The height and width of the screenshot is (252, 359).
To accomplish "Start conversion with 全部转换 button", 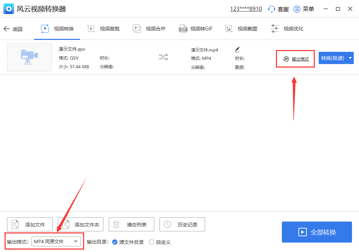I will 317,232.
